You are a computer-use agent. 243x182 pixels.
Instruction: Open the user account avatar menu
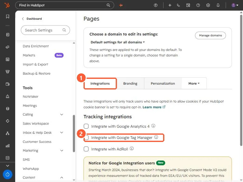[x=235, y=5]
